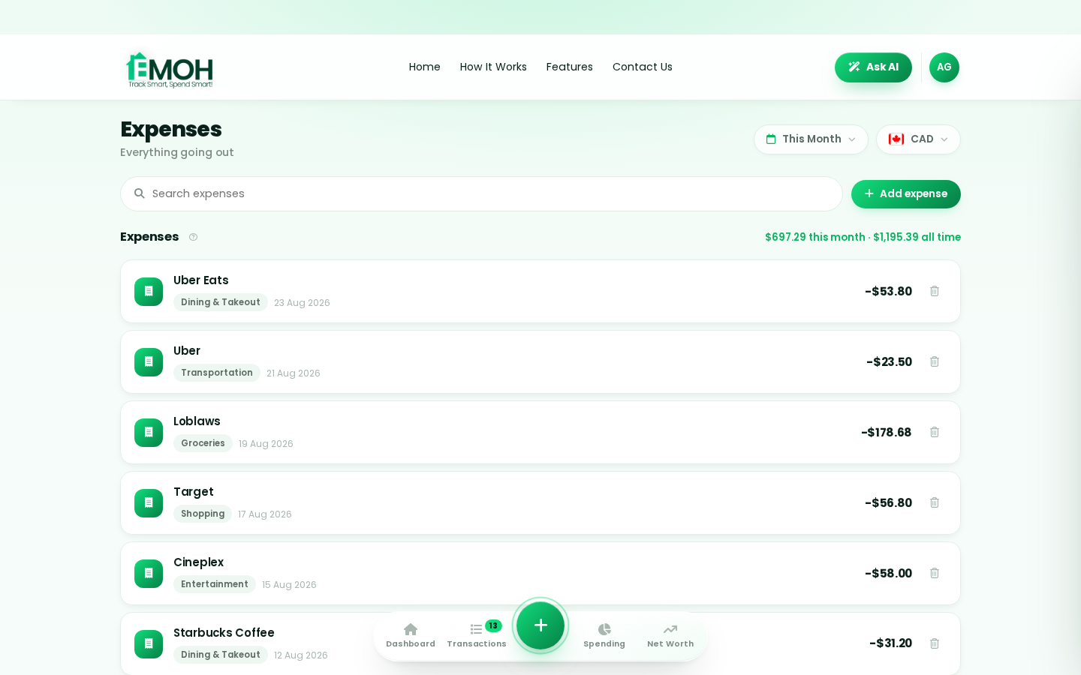Go to Home in the top navigation
The height and width of the screenshot is (675, 1081).
pyautogui.click(x=425, y=67)
